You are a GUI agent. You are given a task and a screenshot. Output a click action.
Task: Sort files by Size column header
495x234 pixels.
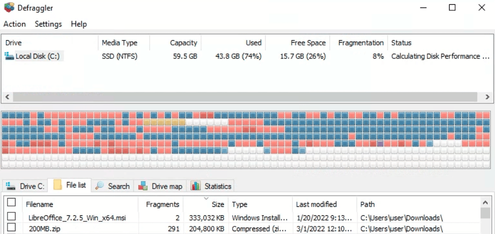point(217,205)
